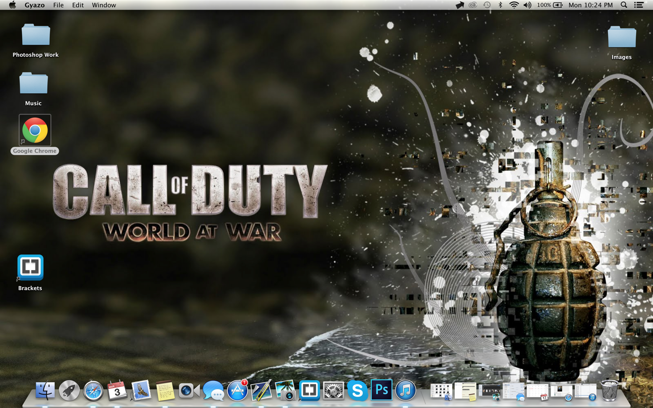Launch Brackets editor from the dock
The height and width of the screenshot is (408, 653).
(309, 390)
